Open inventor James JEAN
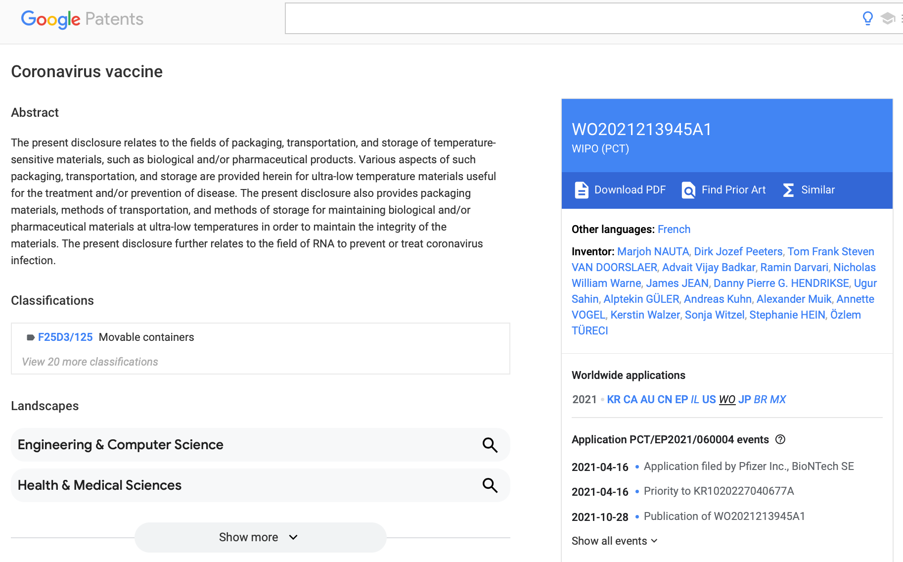The width and height of the screenshot is (903, 562). tap(677, 283)
